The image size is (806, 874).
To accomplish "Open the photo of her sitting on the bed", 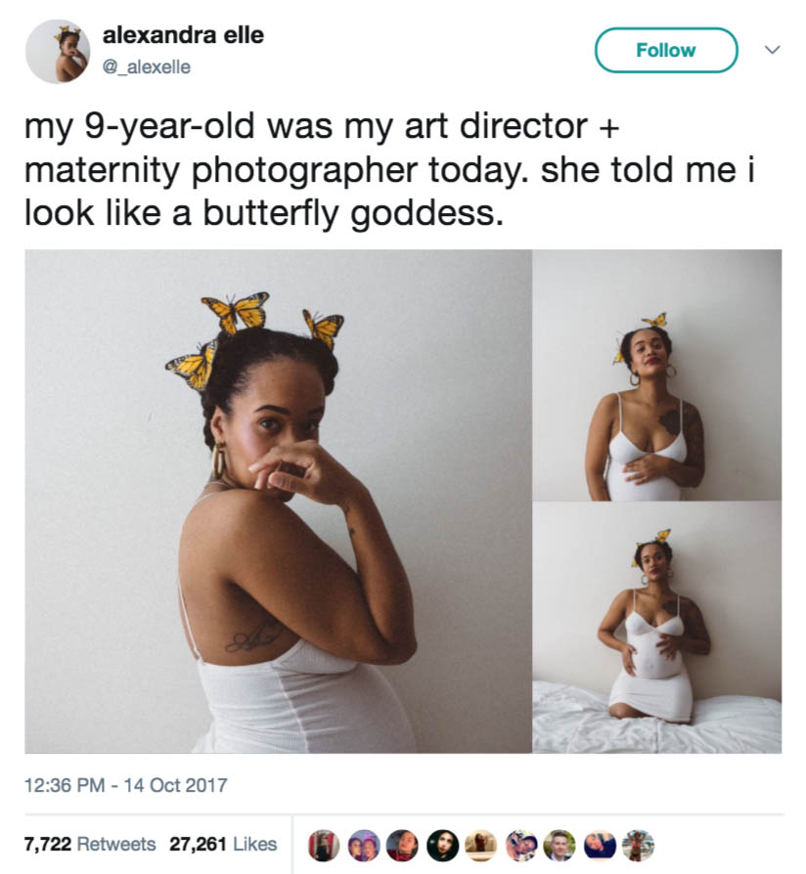I will [656, 628].
